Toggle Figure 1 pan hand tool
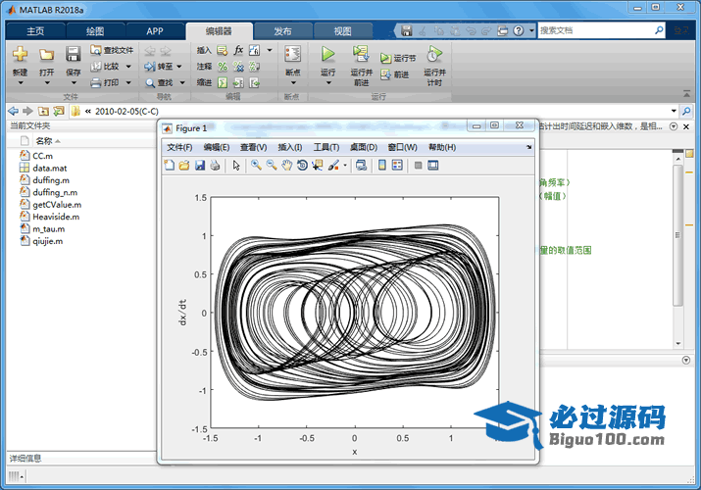 pos(286,166)
